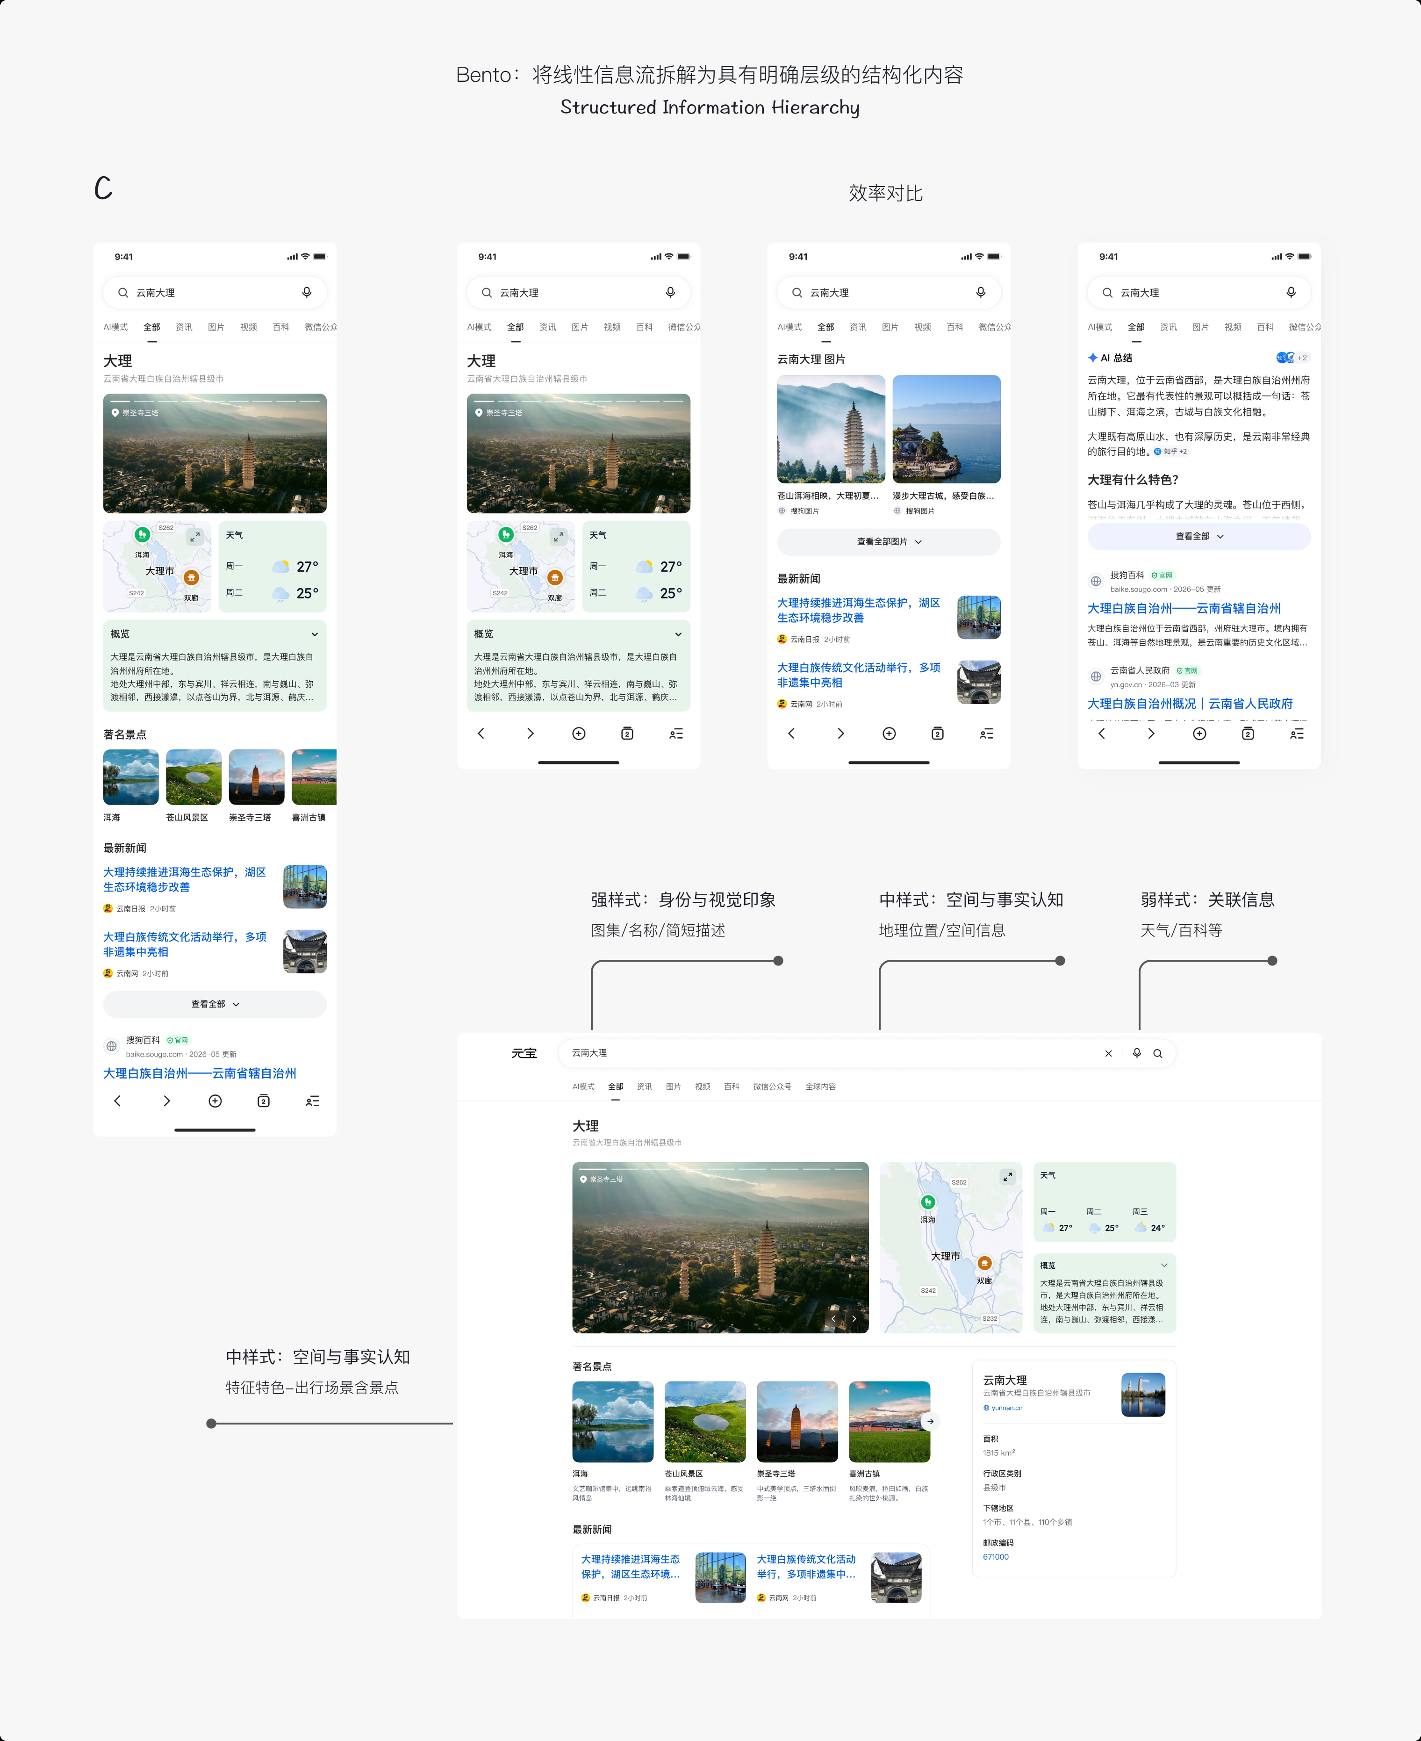Open the 崇圣寺三塔 thumbnail in the desktop layout
The height and width of the screenshot is (1741, 1421).
(x=797, y=1422)
